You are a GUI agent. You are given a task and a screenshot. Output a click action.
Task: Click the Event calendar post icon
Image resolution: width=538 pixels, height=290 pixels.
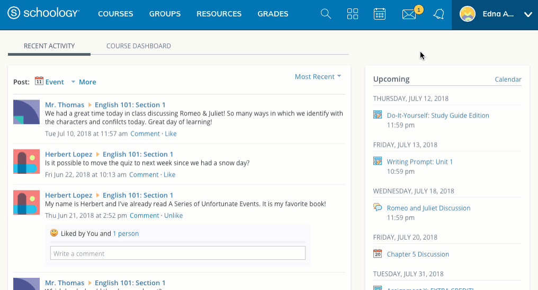(39, 81)
